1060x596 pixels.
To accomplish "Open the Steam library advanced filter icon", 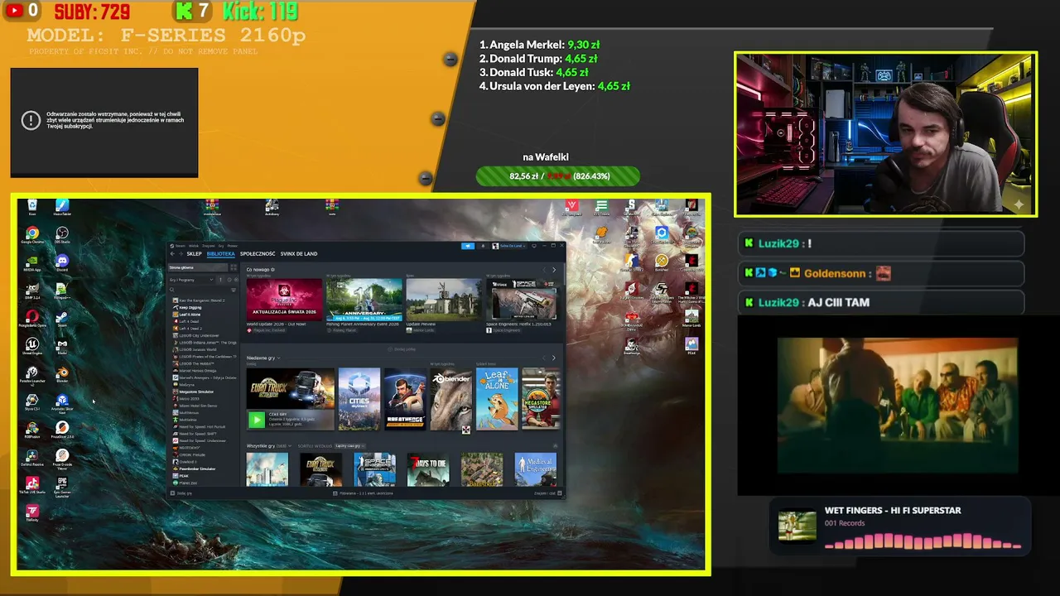I will click(234, 290).
